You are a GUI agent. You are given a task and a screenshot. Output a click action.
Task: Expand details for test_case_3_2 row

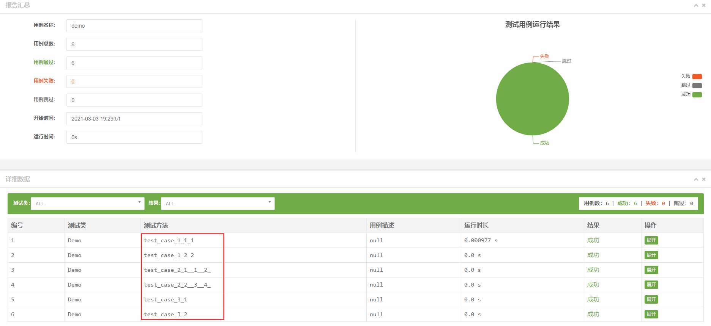(x=651, y=314)
